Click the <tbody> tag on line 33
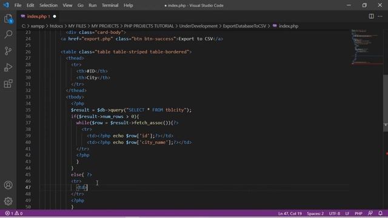Viewport: 388px width, 218px height. click(x=75, y=97)
